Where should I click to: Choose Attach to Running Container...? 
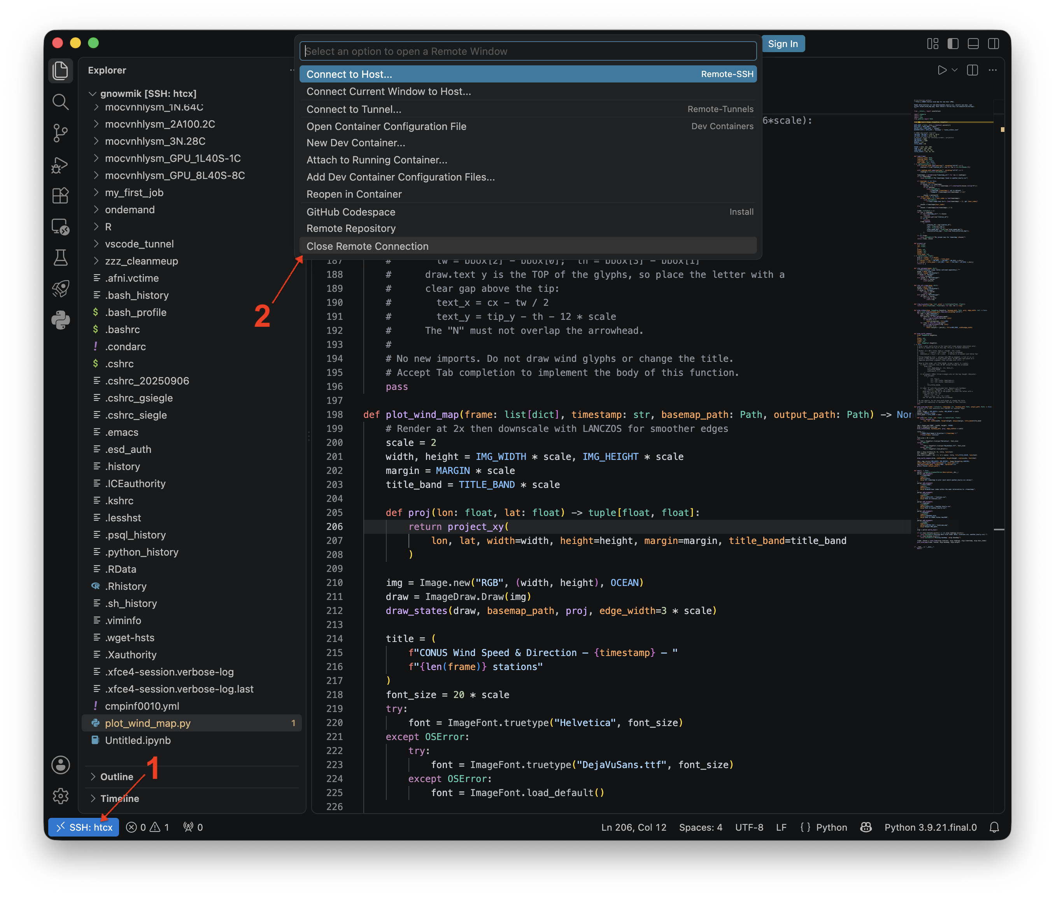(x=528, y=160)
